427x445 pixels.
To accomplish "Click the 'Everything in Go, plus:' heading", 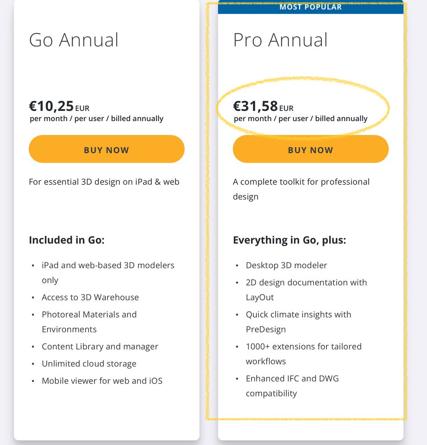I will click(289, 240).
